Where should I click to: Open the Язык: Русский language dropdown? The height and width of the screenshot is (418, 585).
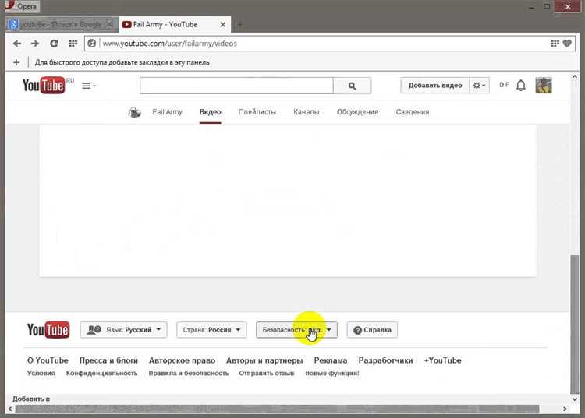(123, 330)
